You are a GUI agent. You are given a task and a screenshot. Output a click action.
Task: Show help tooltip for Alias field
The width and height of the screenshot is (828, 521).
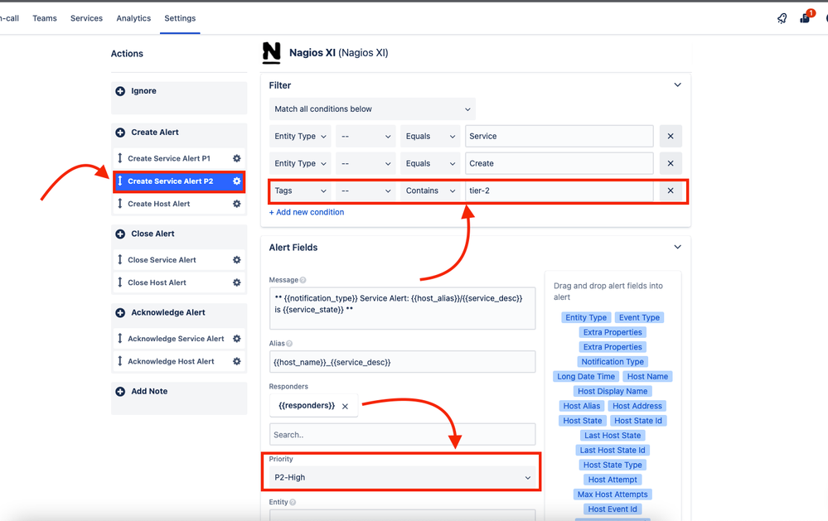click(x=289, y=344)
